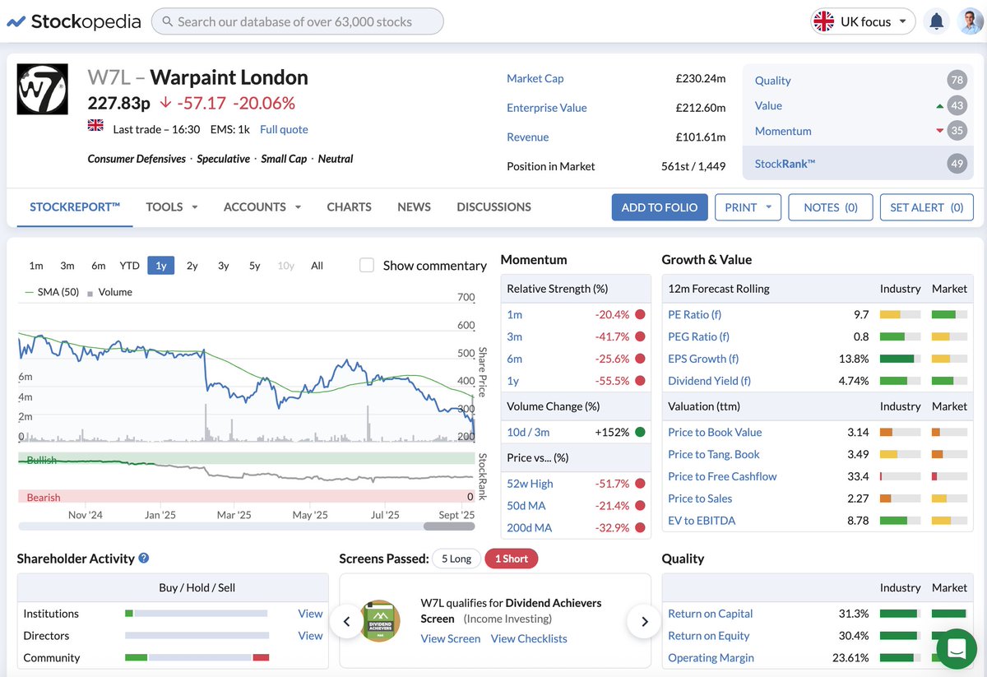
Task: Open the Shareholder Activity help icon
Action: (x=144, y=558)
